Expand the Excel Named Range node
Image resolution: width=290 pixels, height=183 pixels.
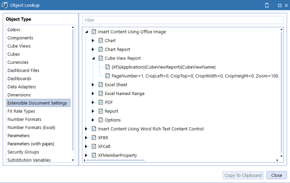(93, 93)
